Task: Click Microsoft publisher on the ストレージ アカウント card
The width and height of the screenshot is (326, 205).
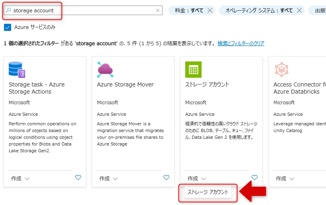Action: (196, 102)
